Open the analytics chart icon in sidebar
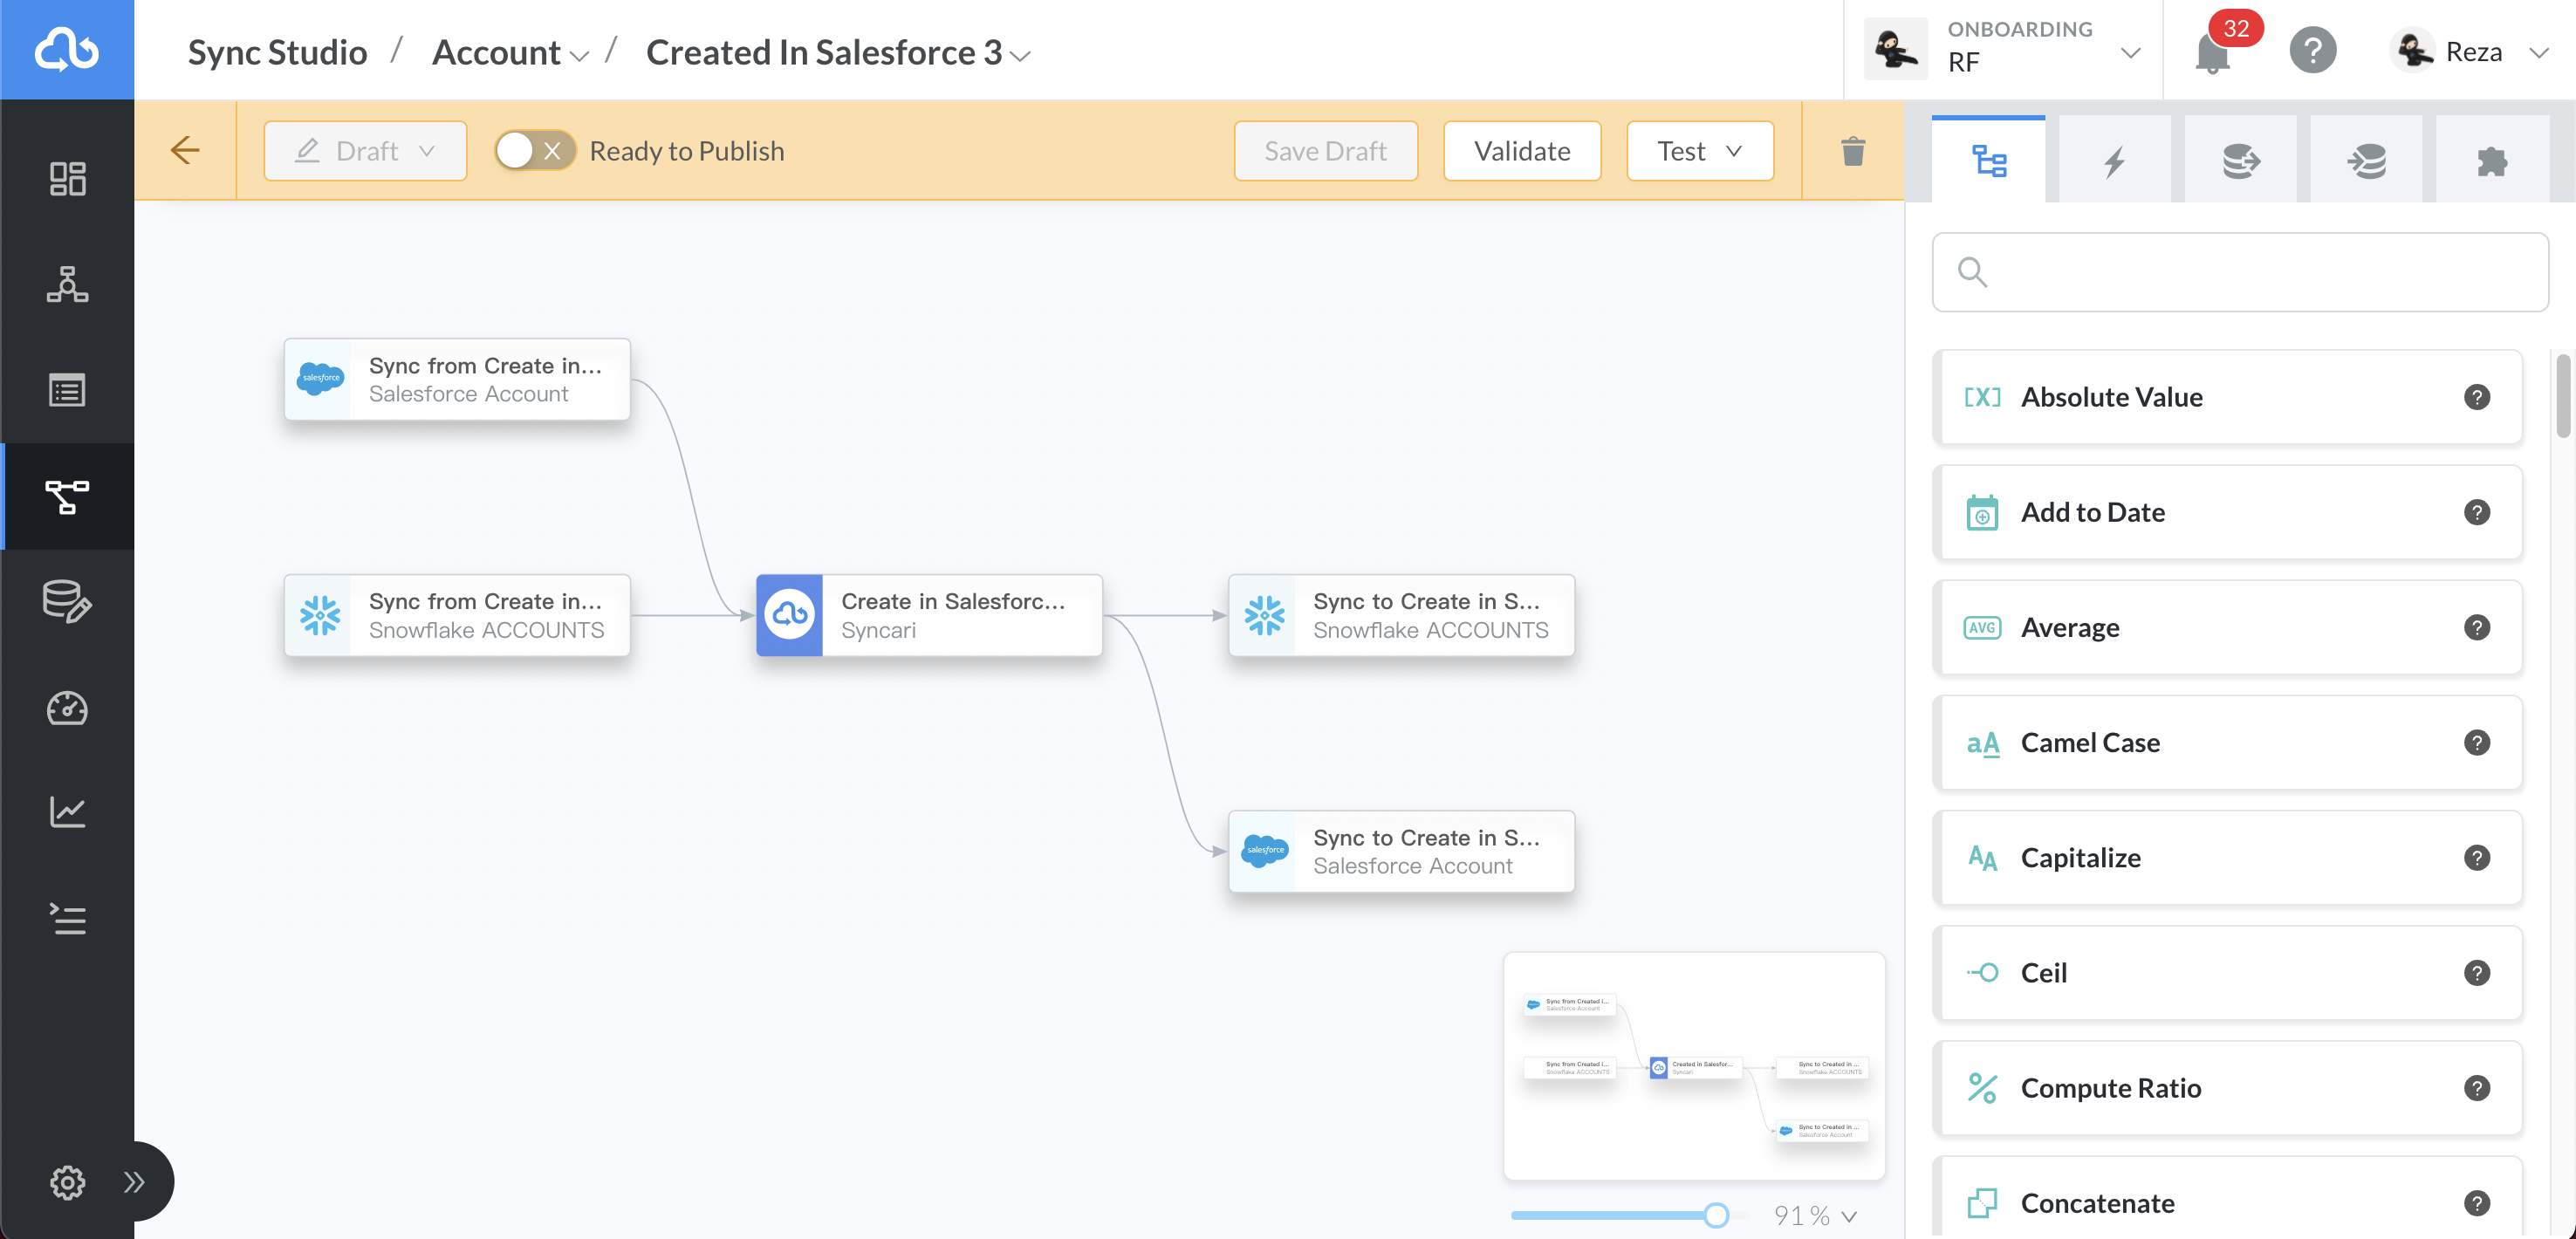The image size is (2576, 1239). (66, 812)
